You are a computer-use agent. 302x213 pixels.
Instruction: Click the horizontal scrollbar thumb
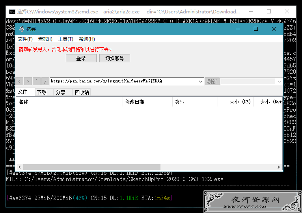(92, 167)
